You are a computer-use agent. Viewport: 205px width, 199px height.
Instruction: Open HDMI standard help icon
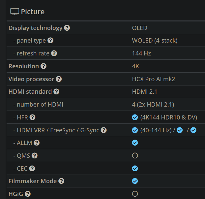coord(56,92)
